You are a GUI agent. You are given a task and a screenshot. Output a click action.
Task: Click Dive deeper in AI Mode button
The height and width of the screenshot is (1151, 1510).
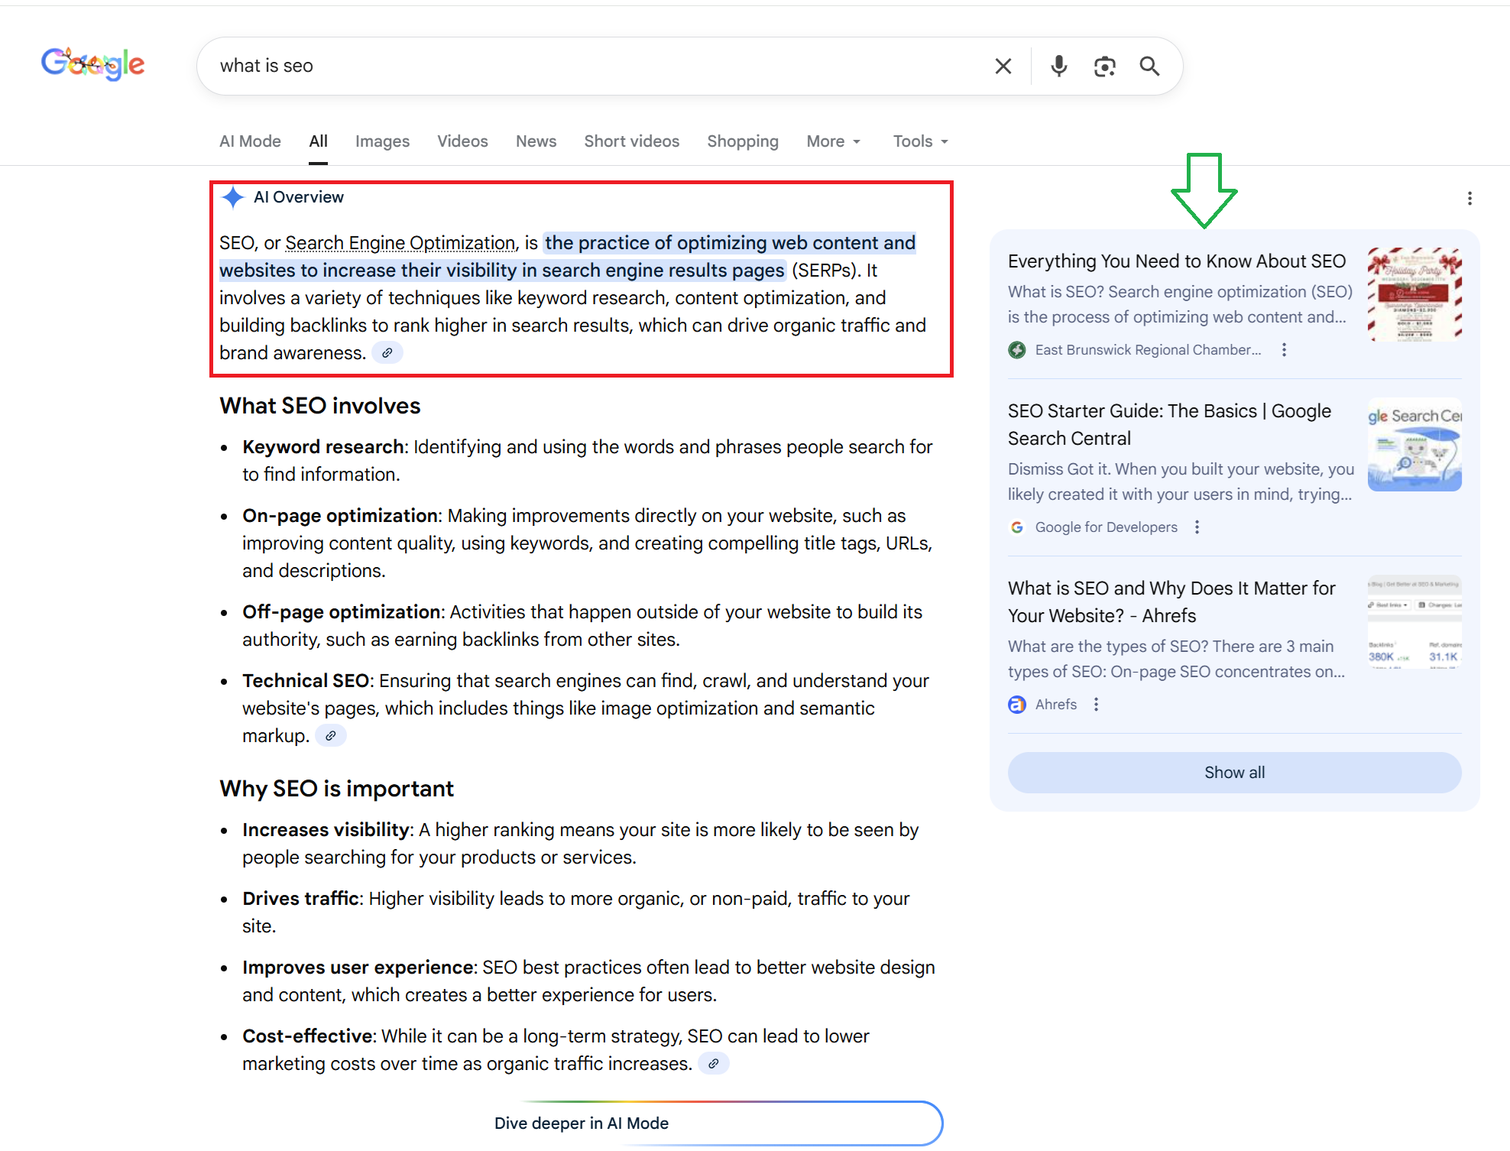click(x=581, y=1123)
